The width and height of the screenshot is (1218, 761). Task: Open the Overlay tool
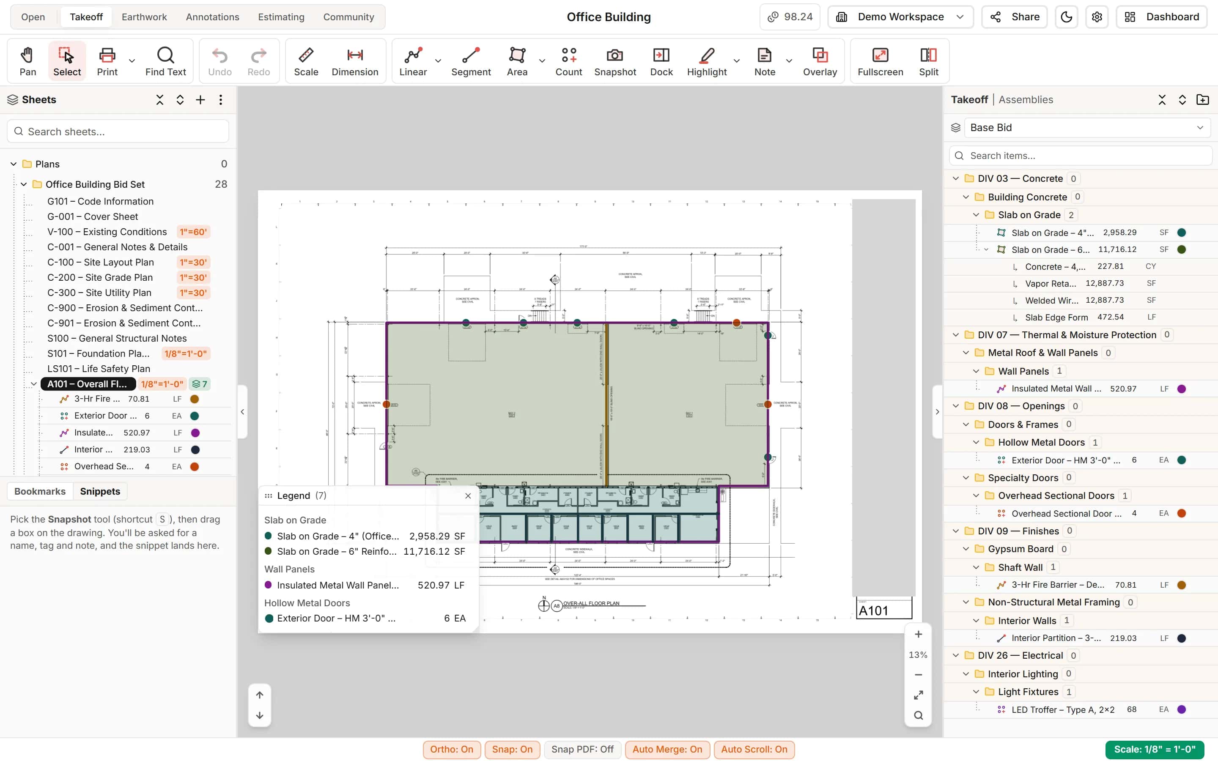(820, 61)
